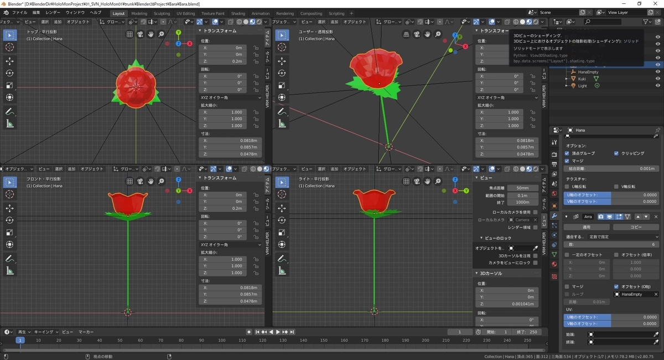Image resolution: width=664 pixels, height=360 pixels.
Task: Toggle the 頂点グループ checkbox
Action: tap(567, 153)
